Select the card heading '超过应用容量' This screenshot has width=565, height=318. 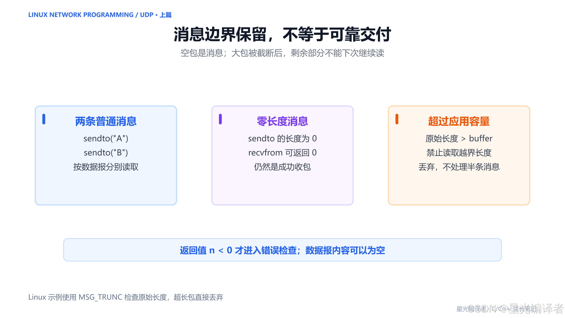459,121
